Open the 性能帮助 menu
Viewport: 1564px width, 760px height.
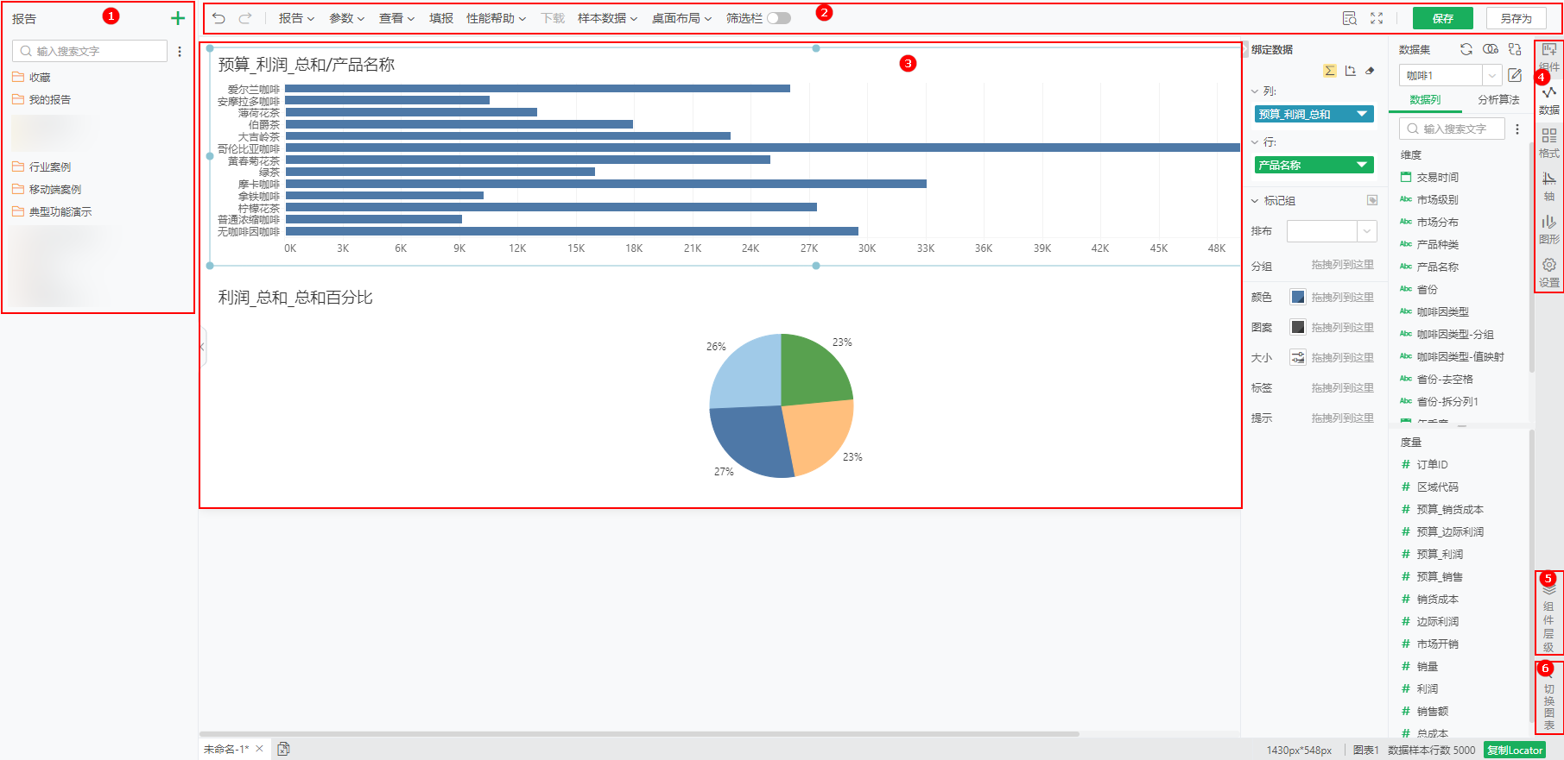(x=496, y=18)
